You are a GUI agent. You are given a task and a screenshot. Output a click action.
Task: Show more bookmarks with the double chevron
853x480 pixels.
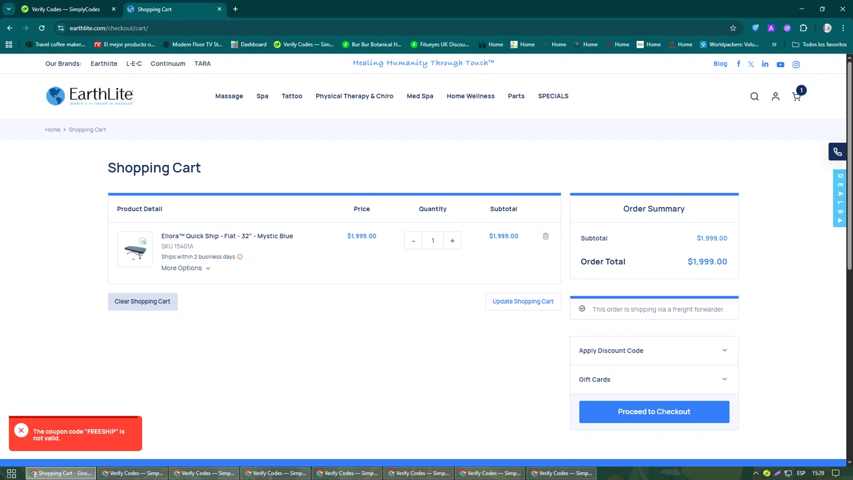[774, 44]
